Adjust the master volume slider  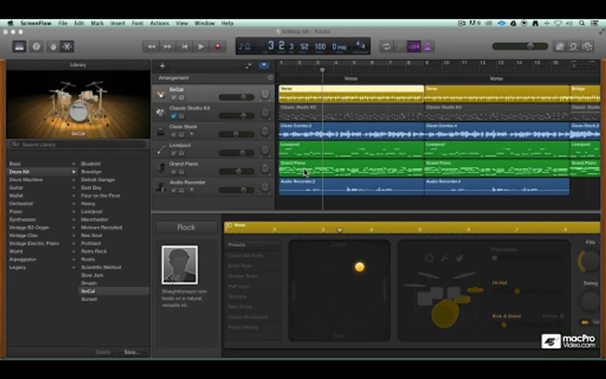[x=530, y=46]
